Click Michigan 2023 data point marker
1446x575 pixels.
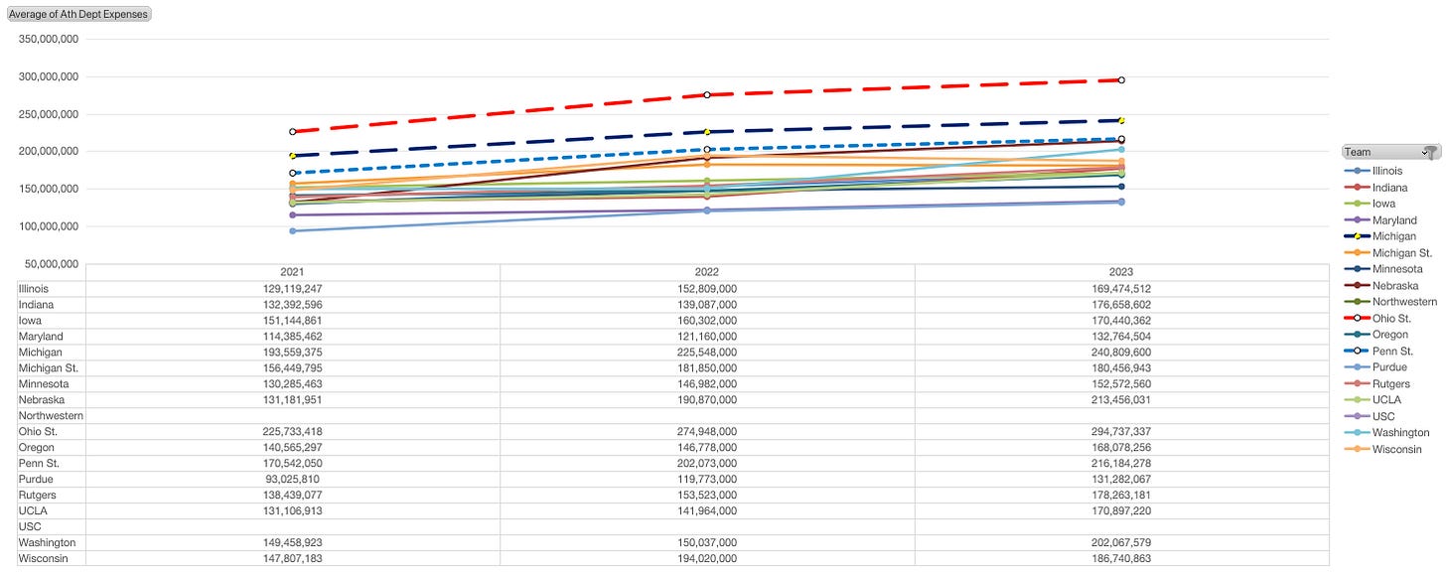point(1121,120)
